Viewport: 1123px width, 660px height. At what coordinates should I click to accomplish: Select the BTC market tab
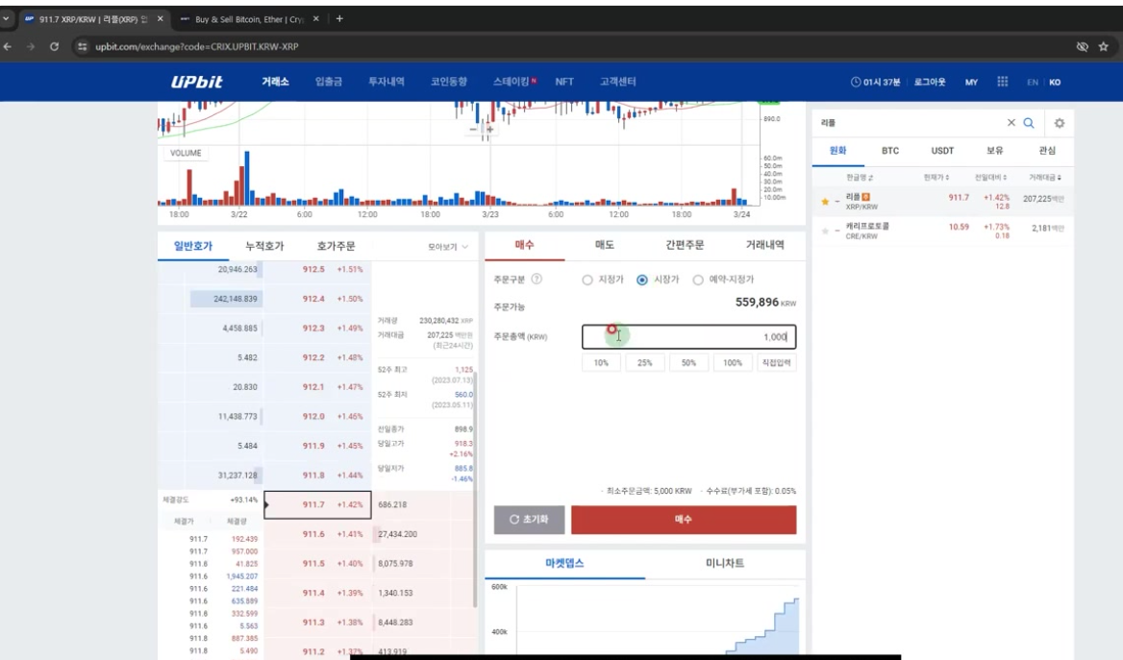pyautogui.click(x=890, y=151)
